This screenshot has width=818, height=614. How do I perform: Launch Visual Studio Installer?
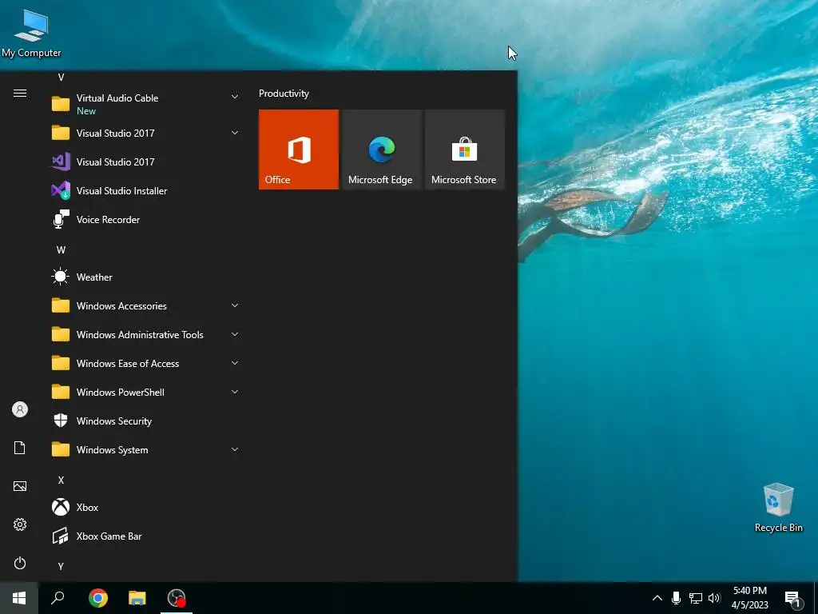click(x=145, y=190)
